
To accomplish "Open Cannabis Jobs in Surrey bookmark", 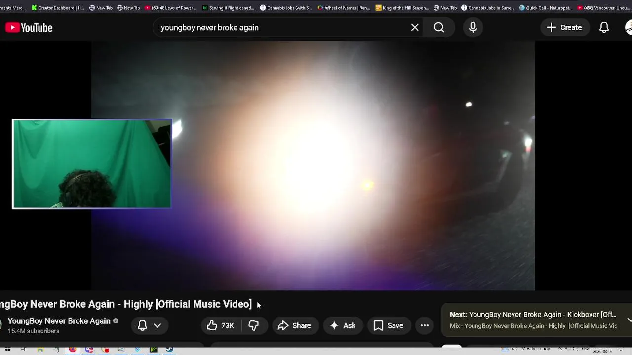I will [x=488, y=8].
